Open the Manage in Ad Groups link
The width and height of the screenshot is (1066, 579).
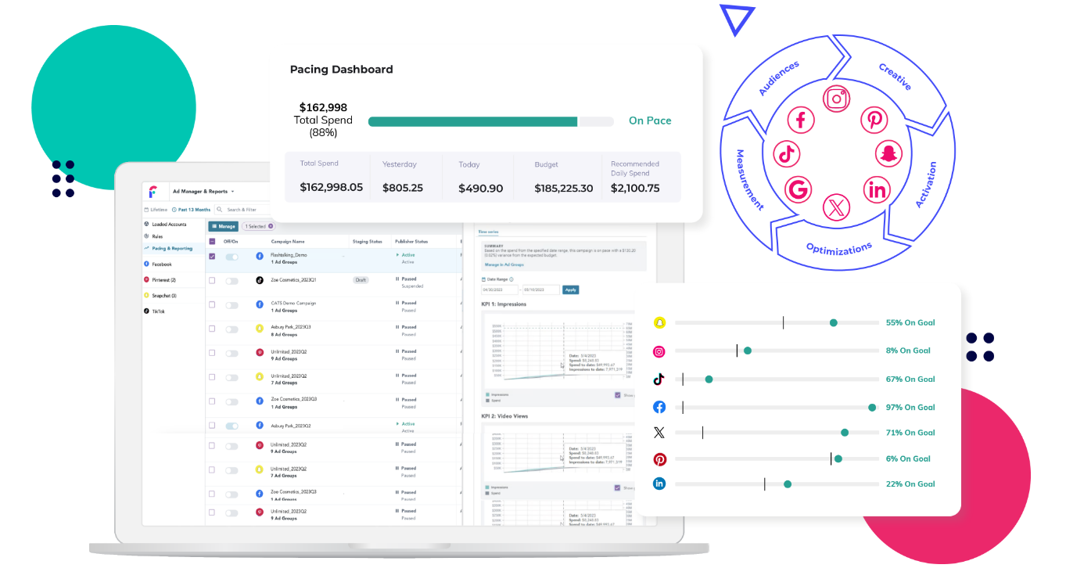tap(504, 264)
